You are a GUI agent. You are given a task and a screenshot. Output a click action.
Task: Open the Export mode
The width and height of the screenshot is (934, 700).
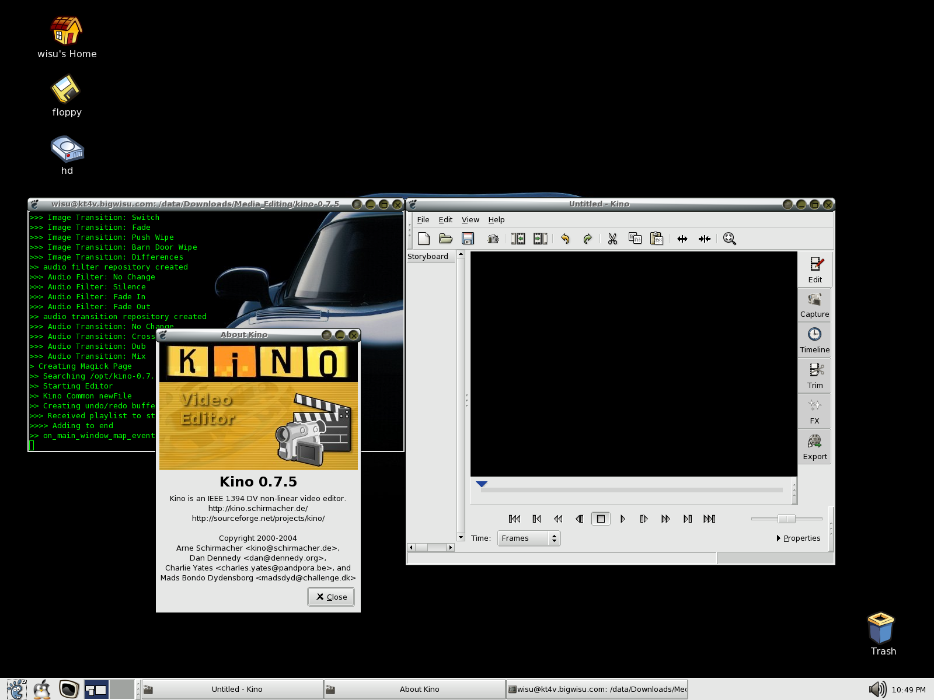point(815,447)
